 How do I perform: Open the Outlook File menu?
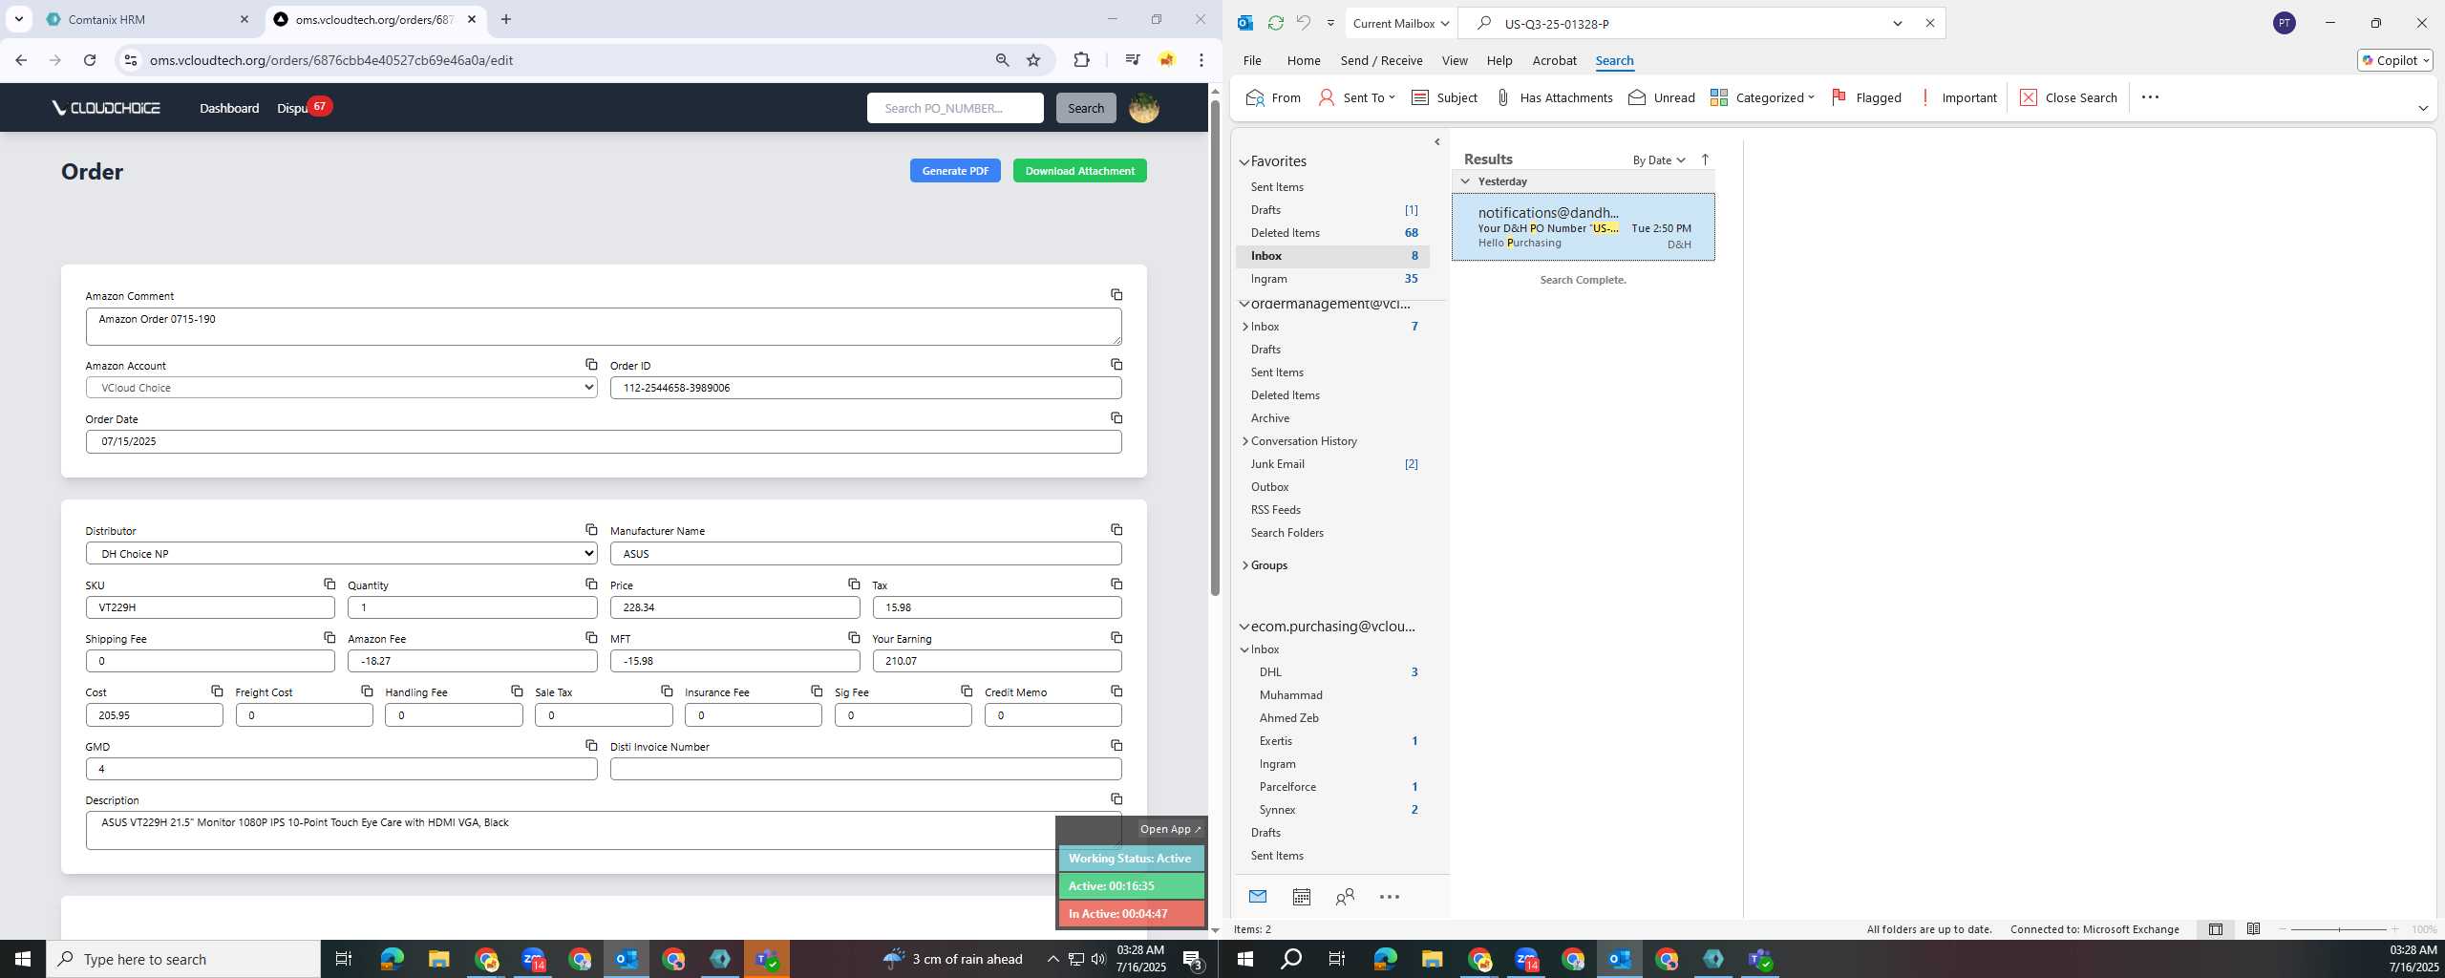coord(1251,60)
